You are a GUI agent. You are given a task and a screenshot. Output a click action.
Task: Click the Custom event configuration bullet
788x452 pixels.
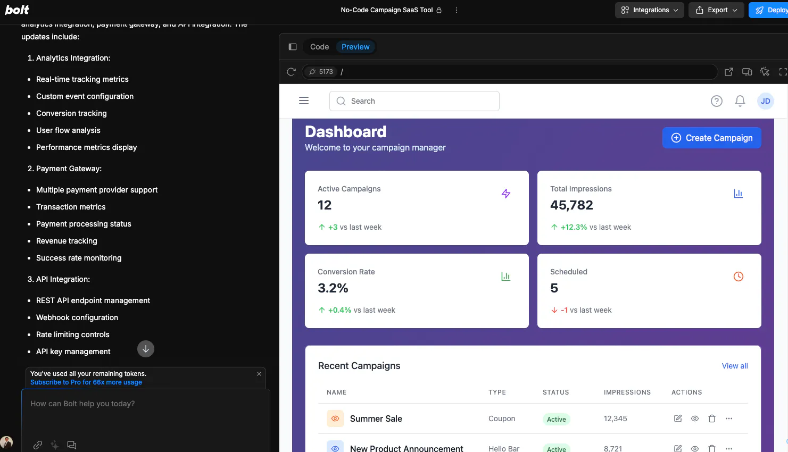pos(85,96)
